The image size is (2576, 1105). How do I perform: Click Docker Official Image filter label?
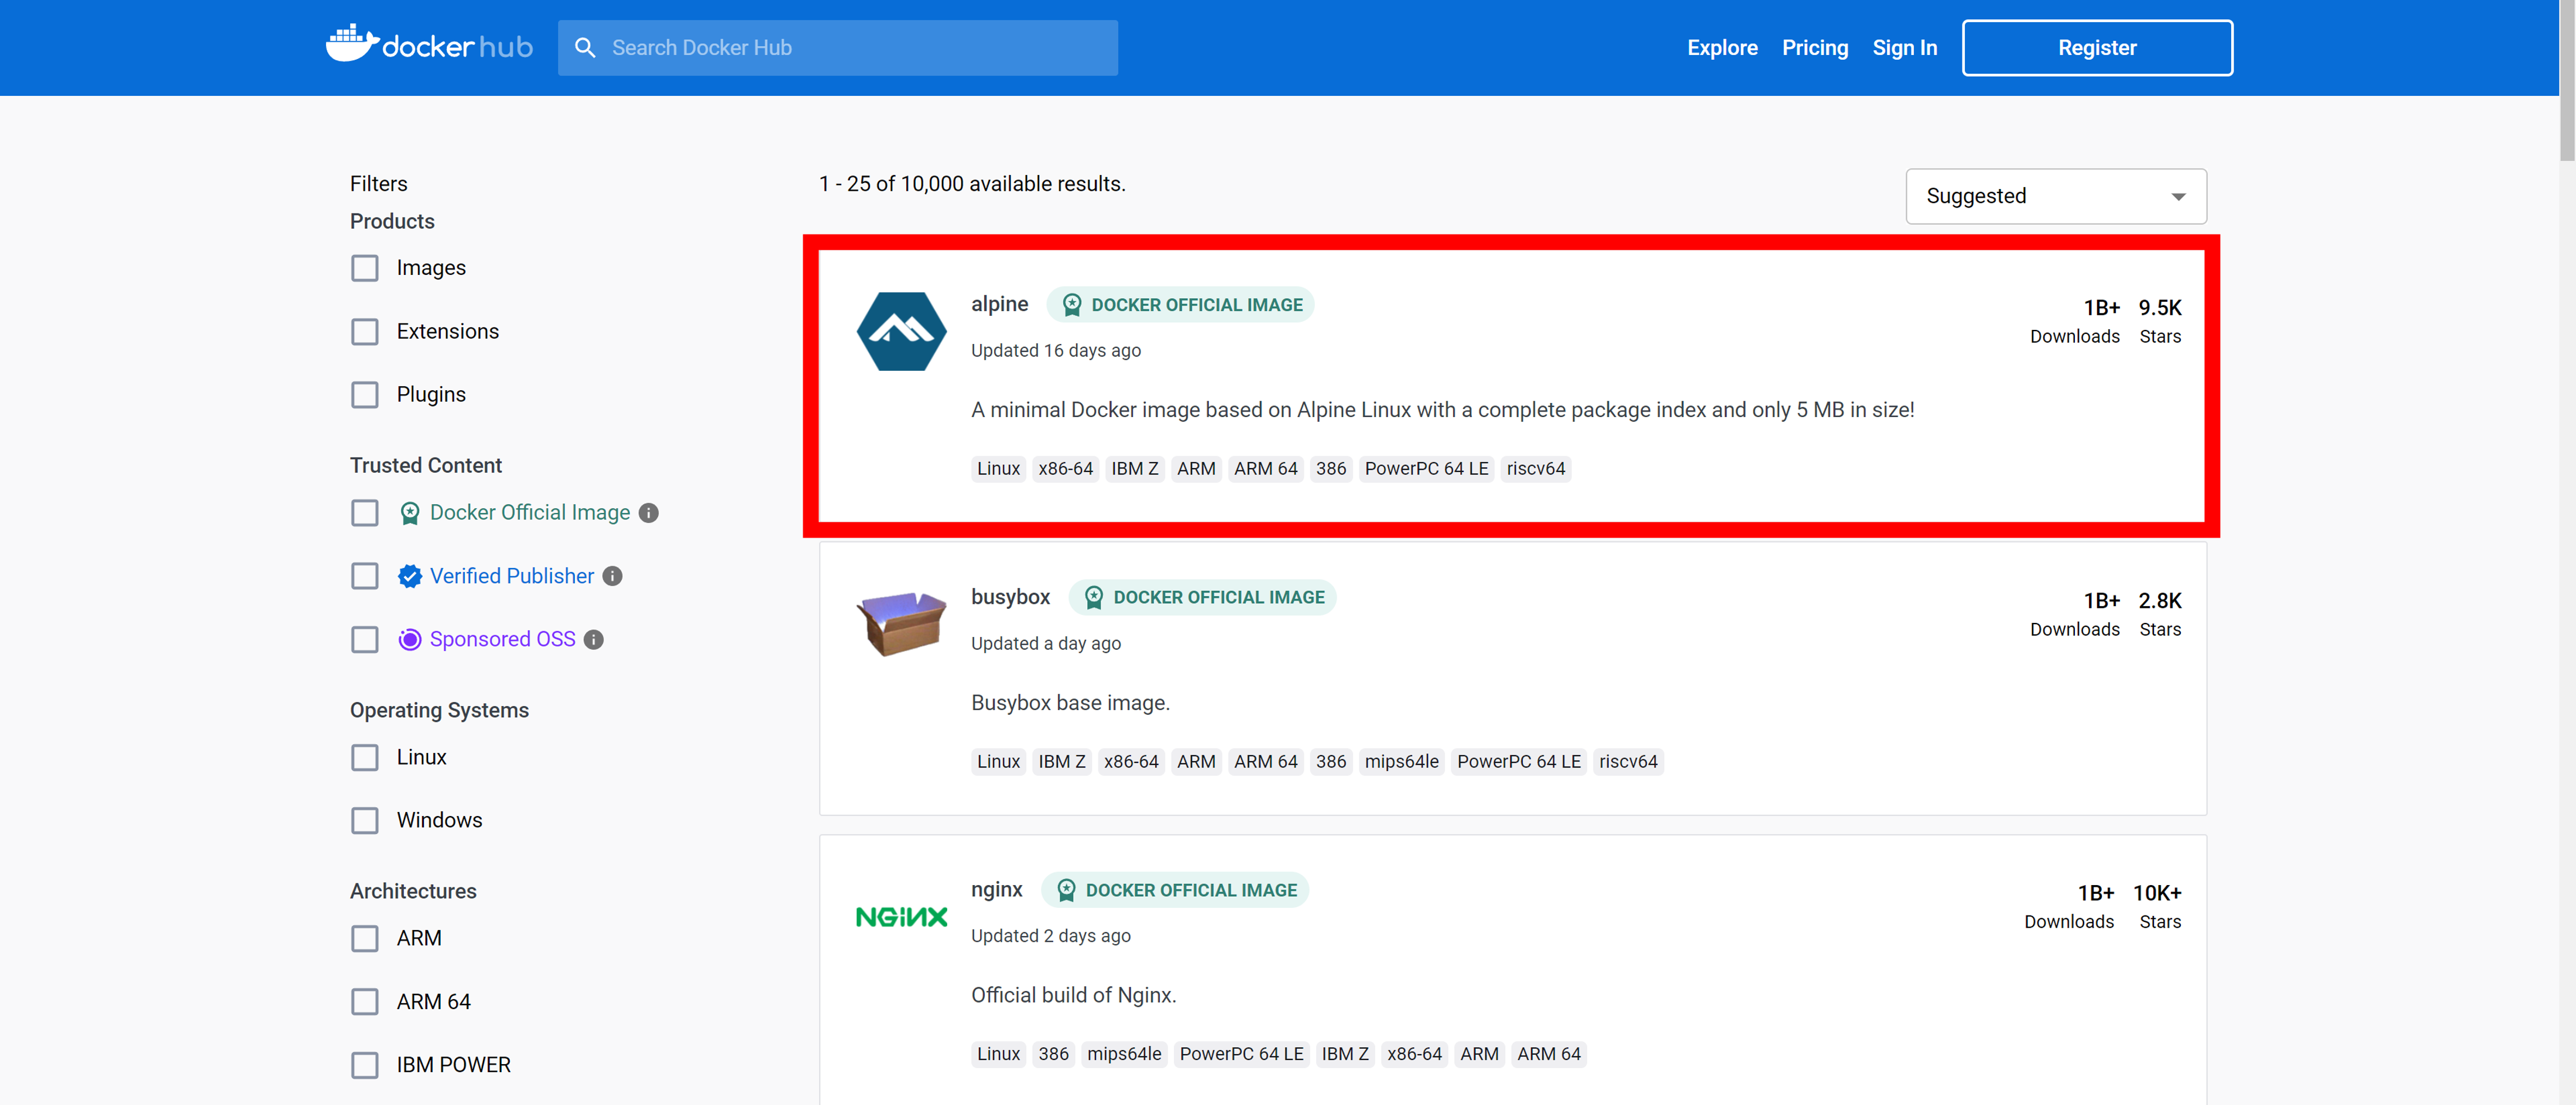click(529, 512)
